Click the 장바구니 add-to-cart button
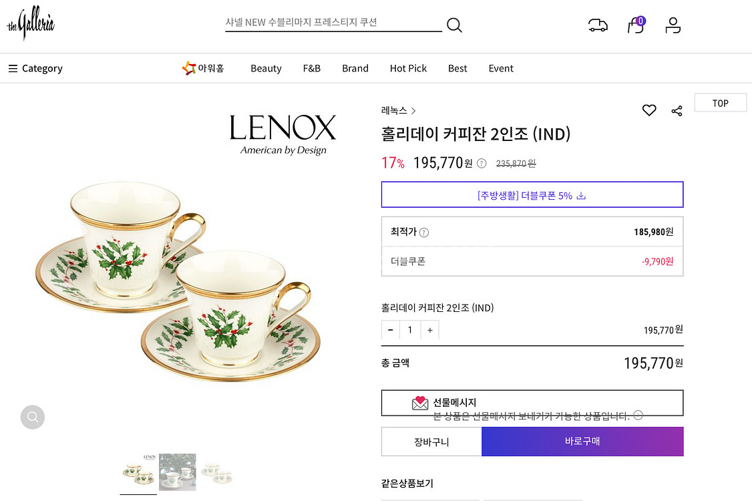 pos(431,442)
